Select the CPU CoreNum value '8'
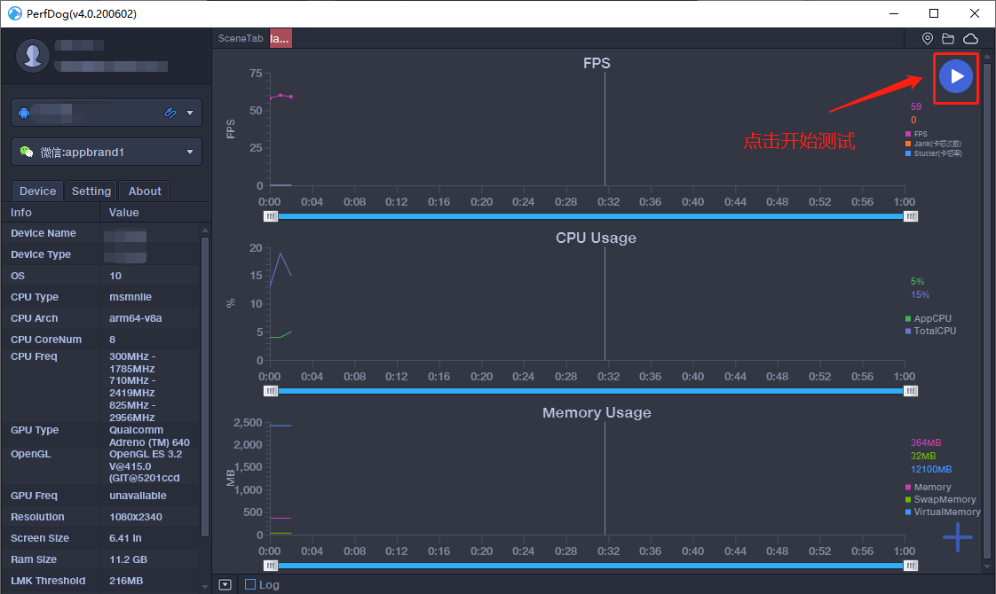The height and width of the screenshot is (594, 996). point(113,340)
